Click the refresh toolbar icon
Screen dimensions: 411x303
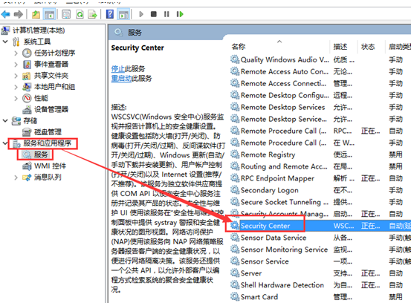point(80,14)
